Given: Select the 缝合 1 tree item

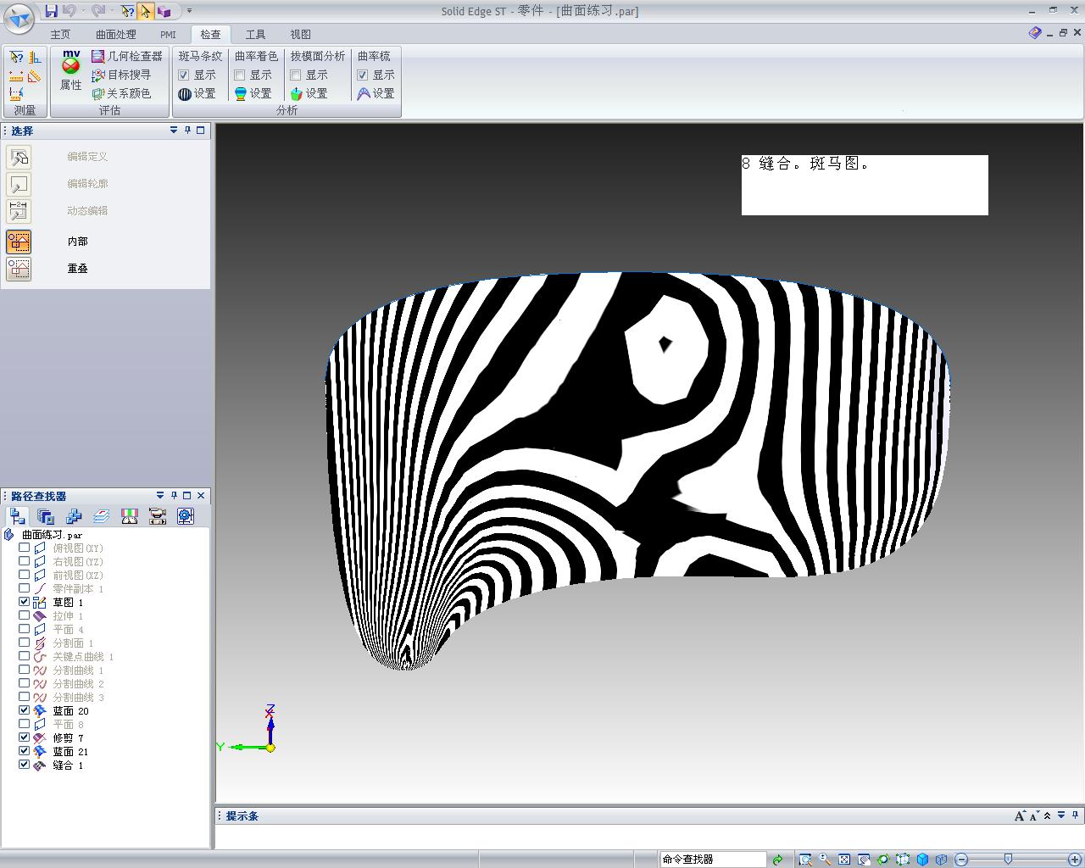Looking at the screenshot, I should (x=68, y=765).
